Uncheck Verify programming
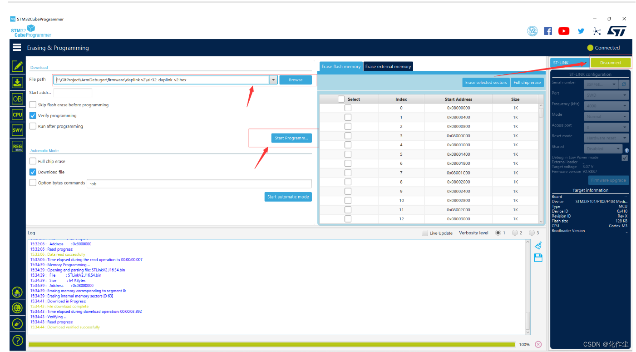 pyautogui.click(x=33, y=115)
